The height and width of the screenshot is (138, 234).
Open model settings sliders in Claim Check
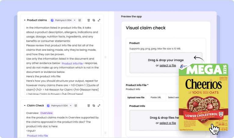click(x=76, y=105)
